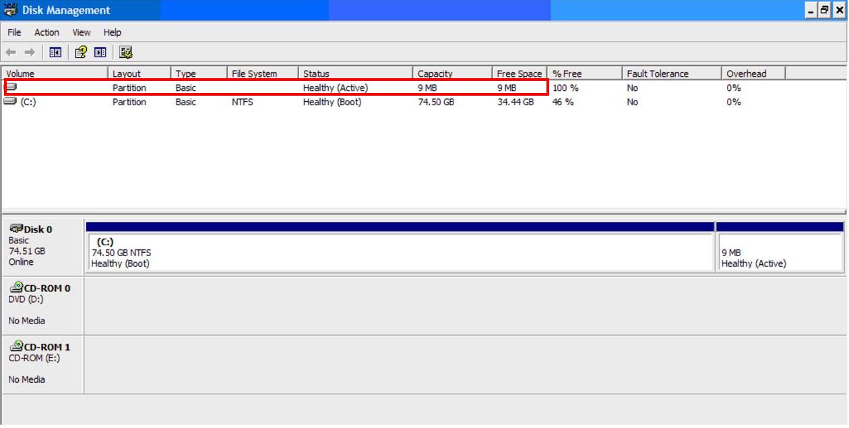Select the unnamed 9 MB volume row

click(270, 88)
